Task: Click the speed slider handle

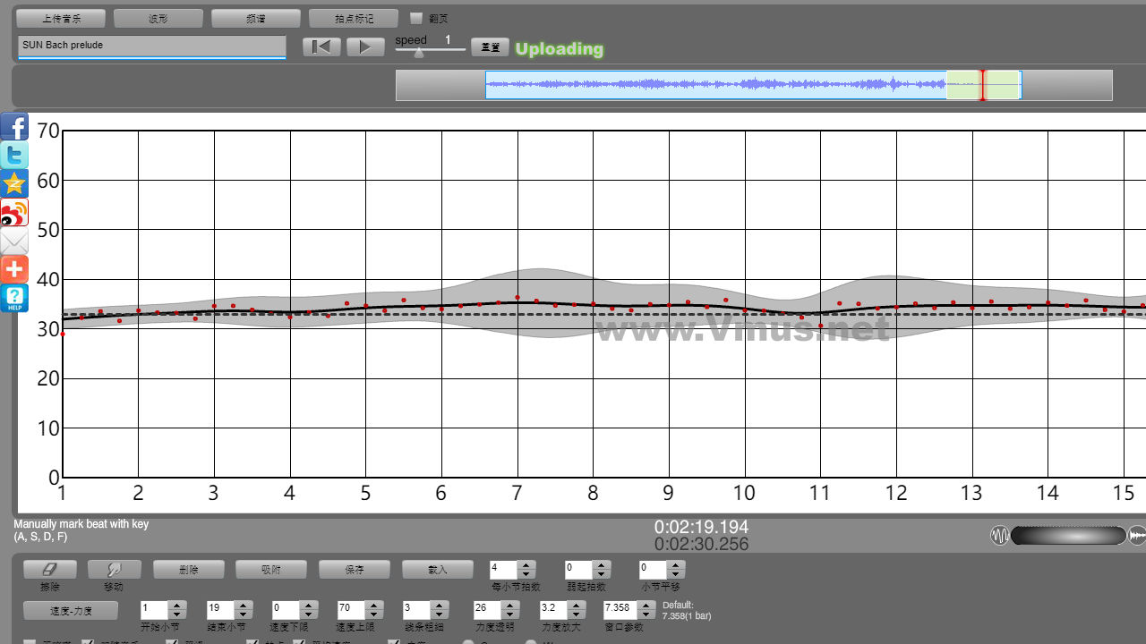Action: pyautogui.click(x=419, y=53)
